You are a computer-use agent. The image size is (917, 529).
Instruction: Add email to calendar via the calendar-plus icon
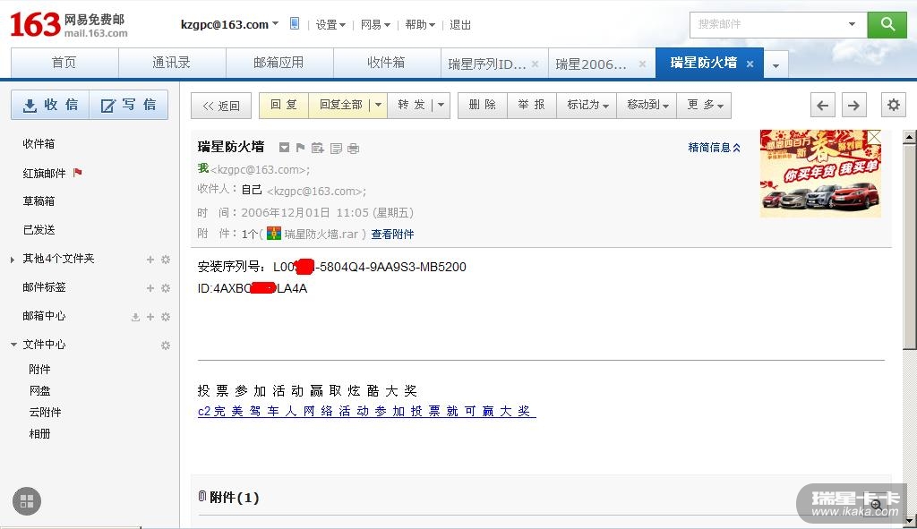[318, 148]
